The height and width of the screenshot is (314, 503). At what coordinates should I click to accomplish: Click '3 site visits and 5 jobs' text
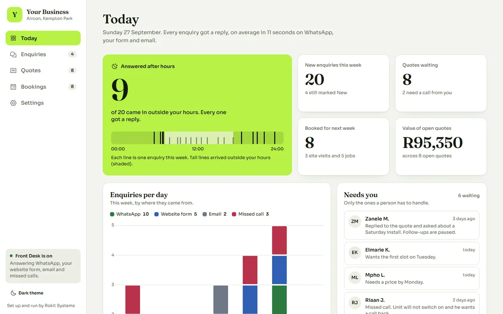tap(330, 156)
